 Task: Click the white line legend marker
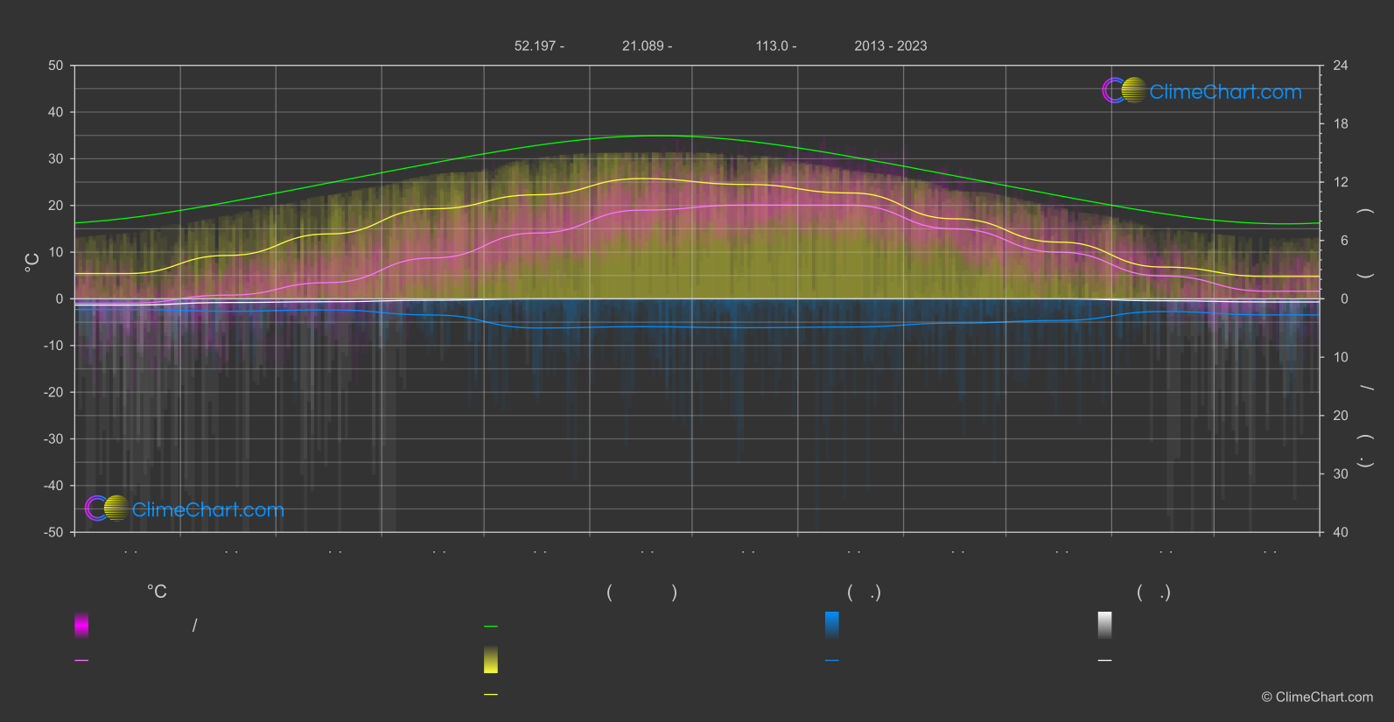click(x=1104, y=661)
